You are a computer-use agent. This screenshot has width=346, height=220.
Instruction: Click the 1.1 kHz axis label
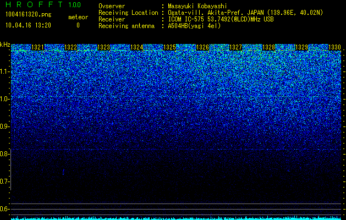point(4,71)
